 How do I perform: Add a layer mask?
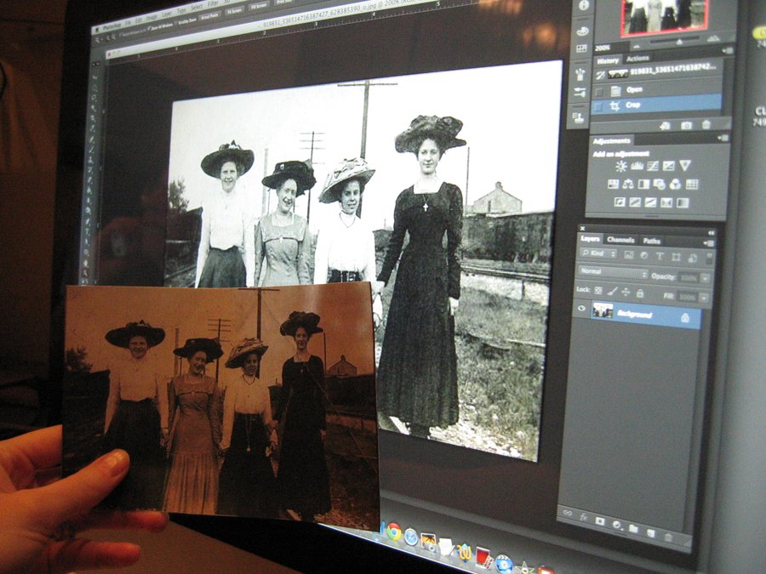coord(600,521)
